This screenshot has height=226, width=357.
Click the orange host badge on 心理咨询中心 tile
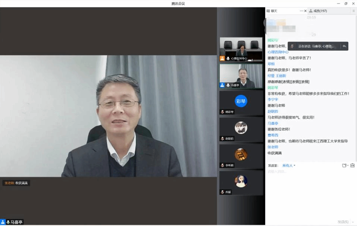[222, 59]
